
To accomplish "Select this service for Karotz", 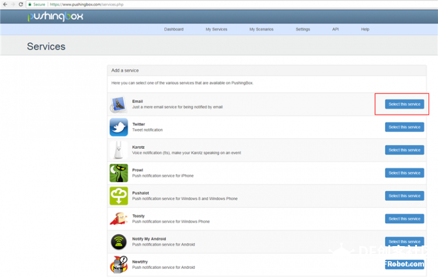I will coord(405,150).
